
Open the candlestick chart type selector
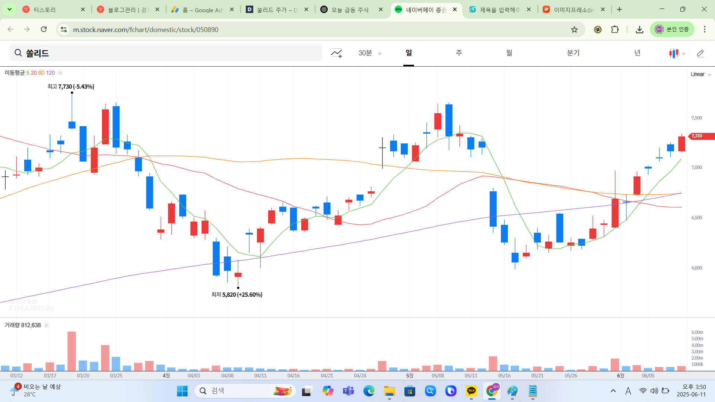tap(677, 53)
